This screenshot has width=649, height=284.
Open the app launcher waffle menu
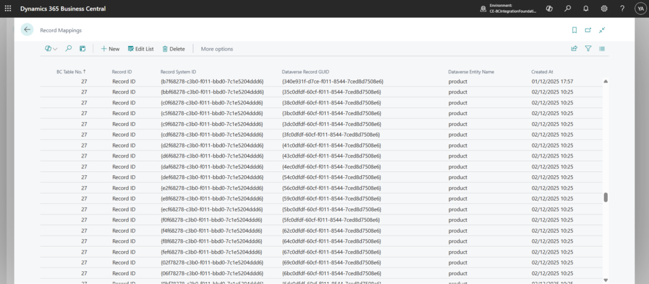coord(8,8)
